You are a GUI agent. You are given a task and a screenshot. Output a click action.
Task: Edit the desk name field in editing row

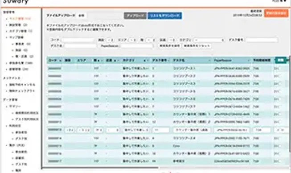(192, 130)
